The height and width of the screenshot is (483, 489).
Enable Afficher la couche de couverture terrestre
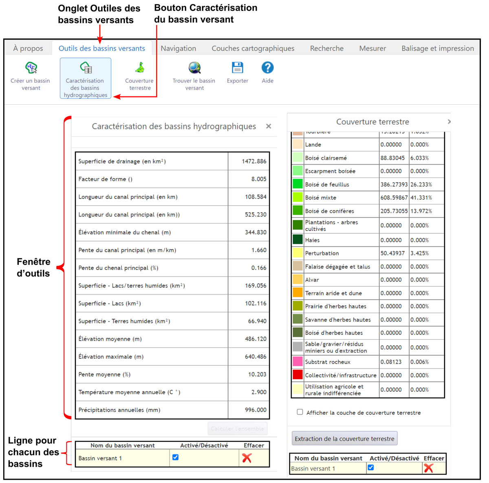pyautogui.click(x=300, y=412)
